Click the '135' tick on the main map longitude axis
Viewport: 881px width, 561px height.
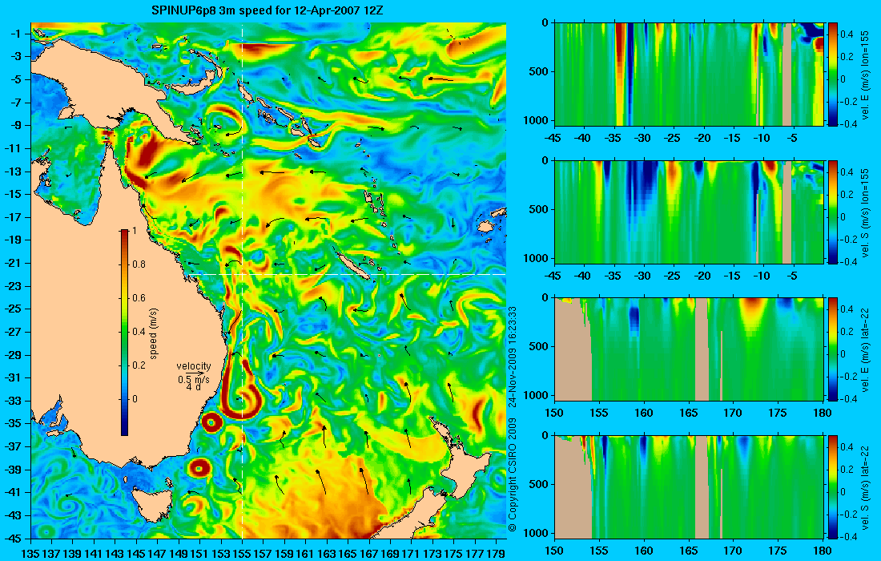pos(30,554)
